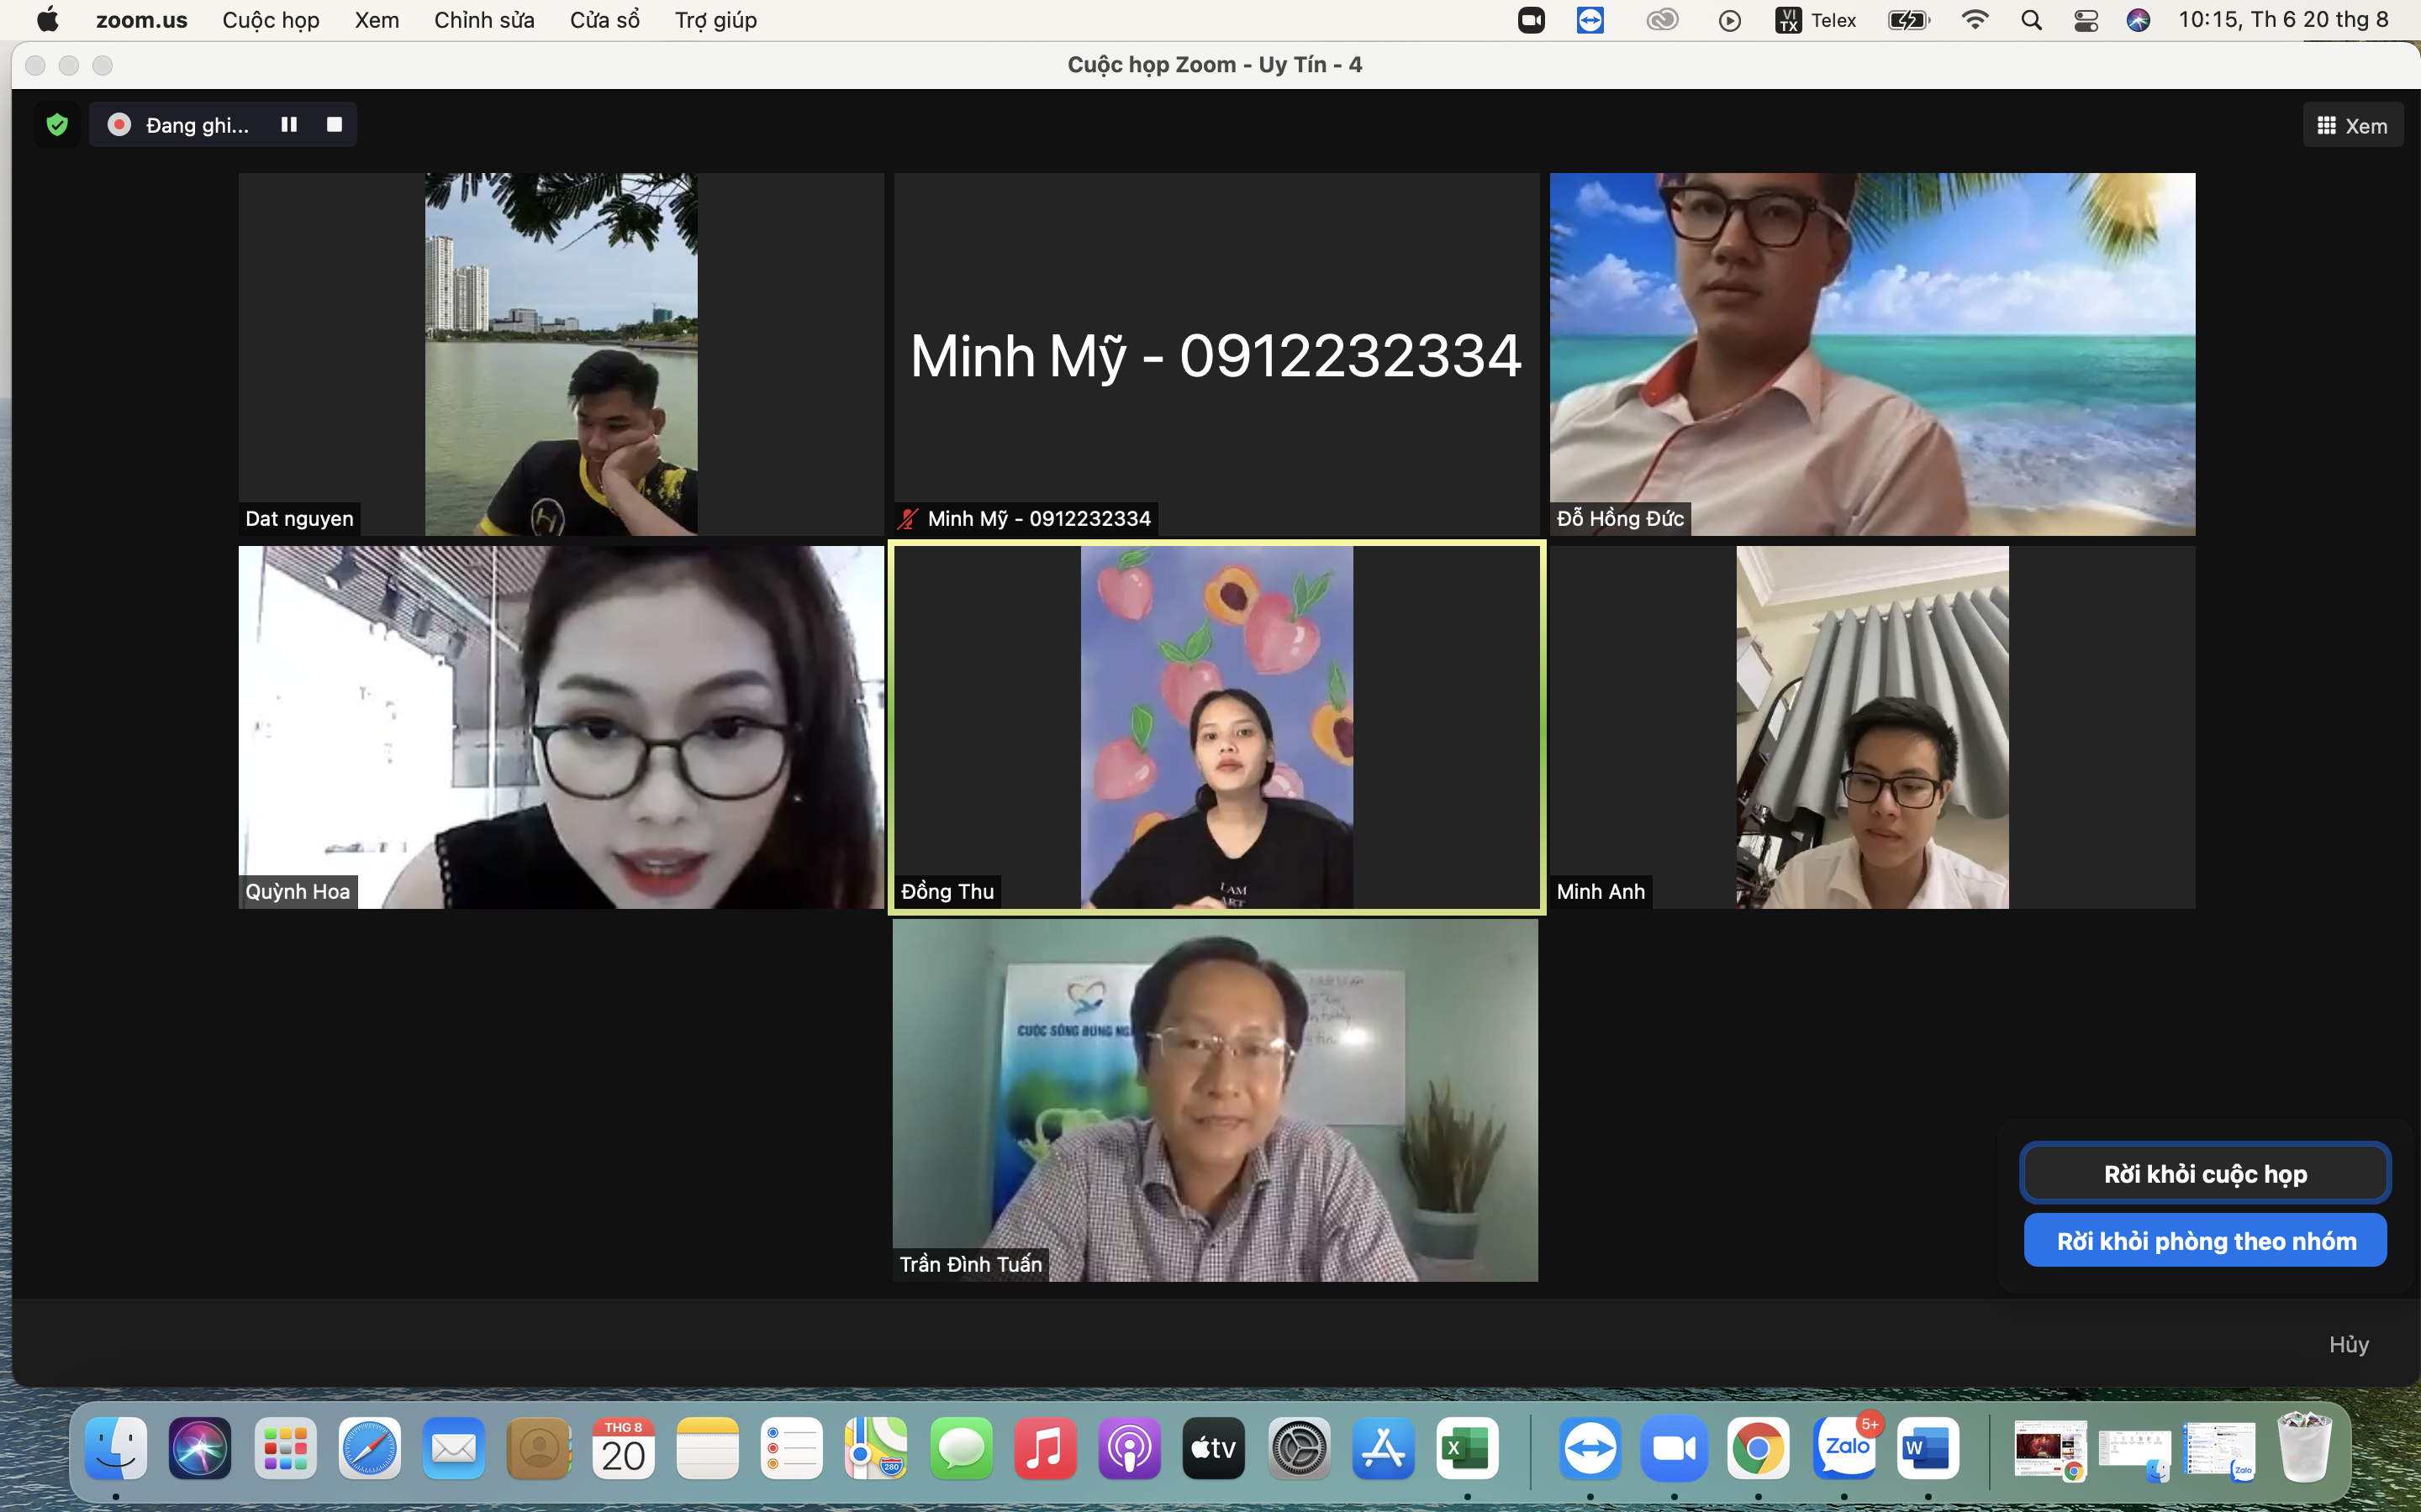Click Rời khỏi phòng theo nhóm button
This screenshot has width=2421, height=1512.
pos(2205,1241)
